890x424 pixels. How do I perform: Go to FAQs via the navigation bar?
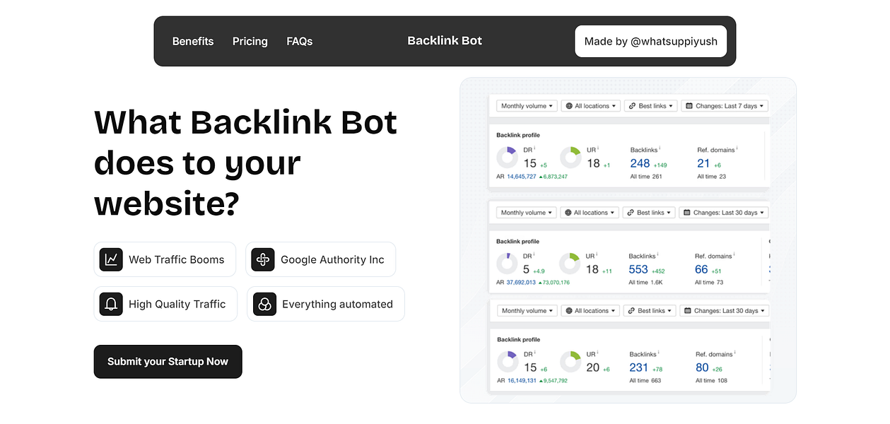coord(299,41)
